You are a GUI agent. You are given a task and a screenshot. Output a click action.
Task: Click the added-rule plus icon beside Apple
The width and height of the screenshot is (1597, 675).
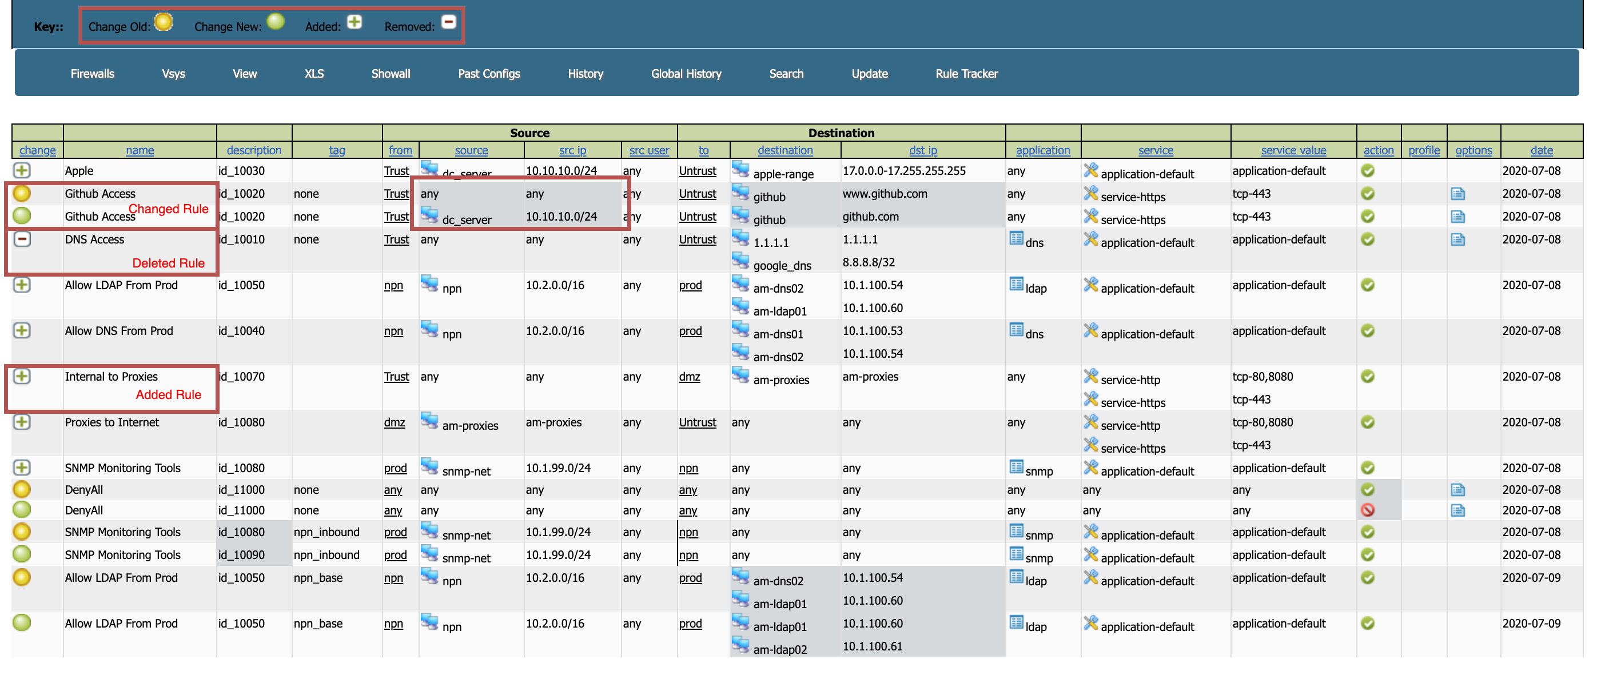coord(22,170)
